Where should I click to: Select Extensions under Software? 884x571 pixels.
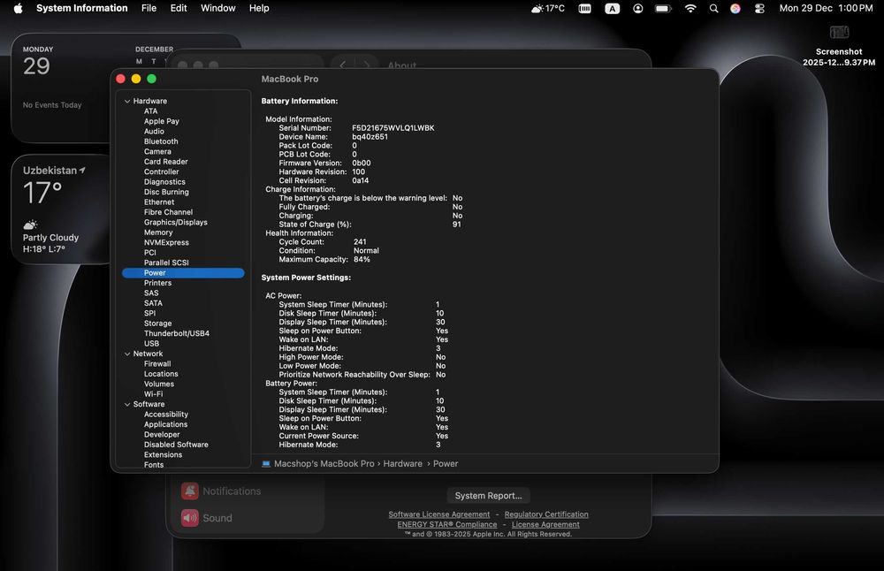(x=163, y=455)
